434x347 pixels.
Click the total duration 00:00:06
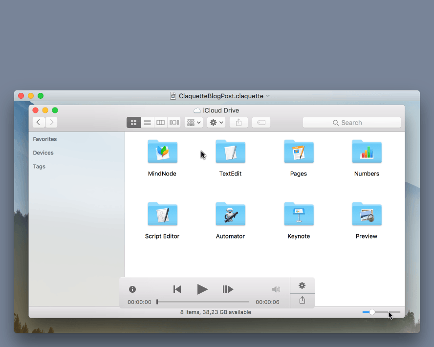click(267, 302)
